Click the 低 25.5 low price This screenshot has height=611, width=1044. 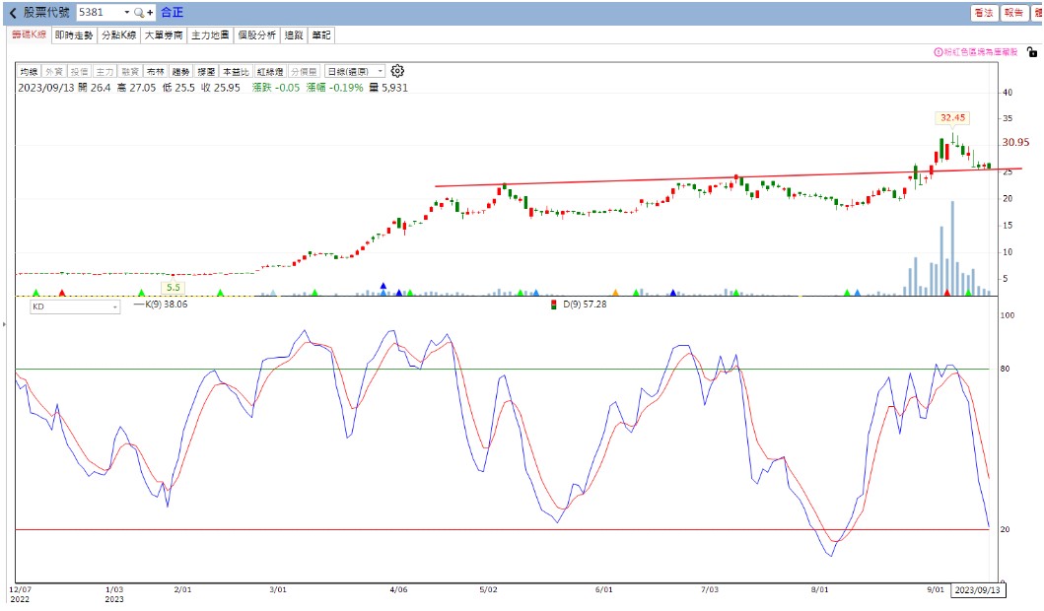(178, 88)
